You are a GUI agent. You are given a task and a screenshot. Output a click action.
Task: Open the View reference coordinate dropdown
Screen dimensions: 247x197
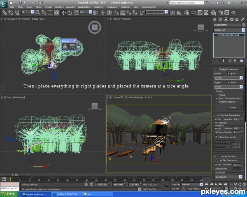(x=86, y=12)
